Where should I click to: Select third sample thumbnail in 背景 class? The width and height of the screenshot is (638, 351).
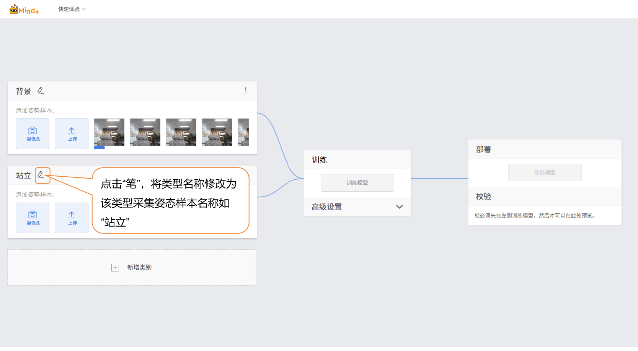(181, 132)
